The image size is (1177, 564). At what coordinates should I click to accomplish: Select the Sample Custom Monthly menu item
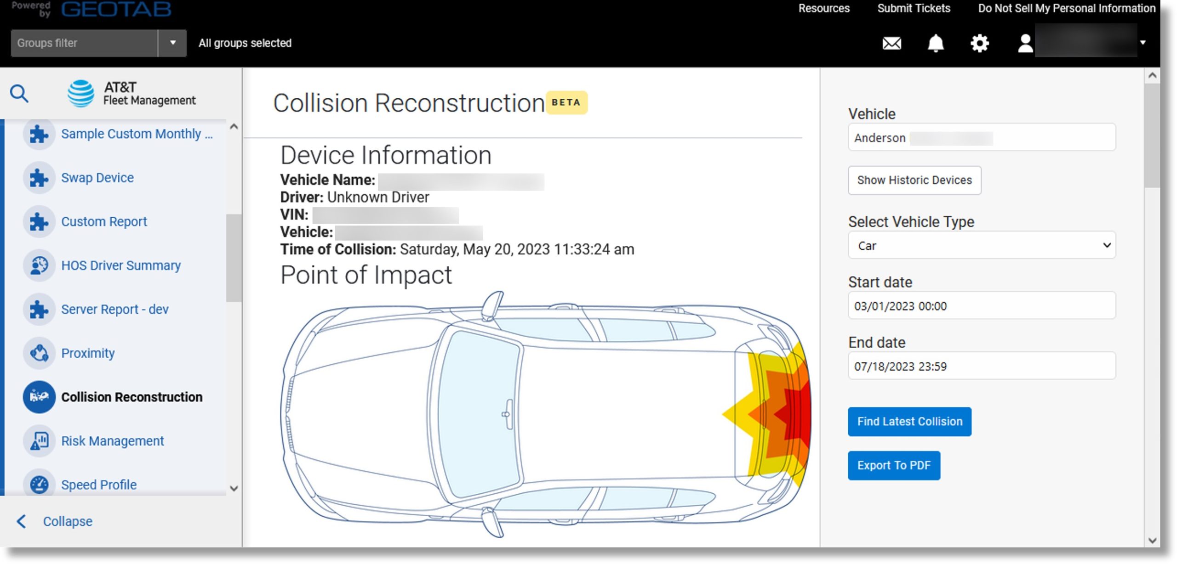click(137, 134)
